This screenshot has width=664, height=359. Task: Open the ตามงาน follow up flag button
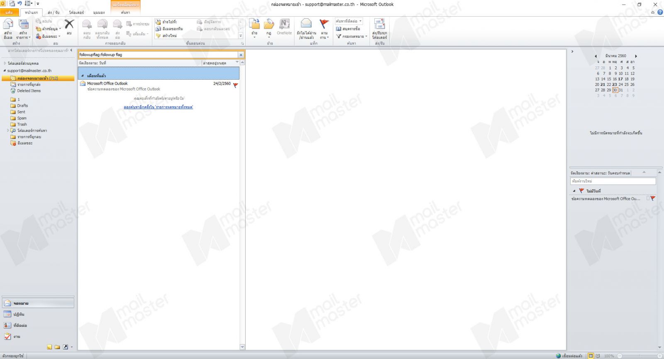[324, 29]
